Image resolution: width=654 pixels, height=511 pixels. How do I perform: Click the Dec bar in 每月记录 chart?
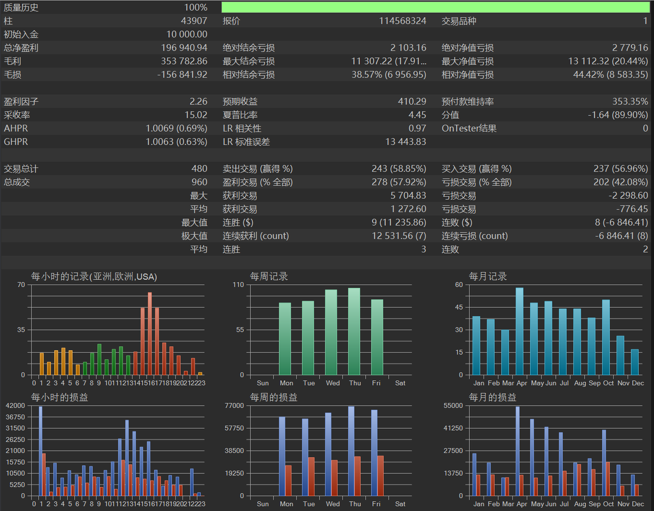[x=634, y=362]
